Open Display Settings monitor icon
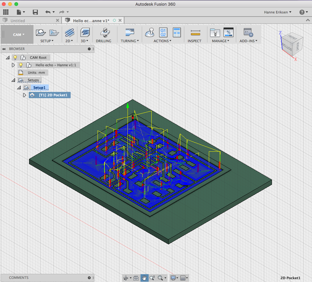The image size is (312, 282). click(x=173, y=278)
